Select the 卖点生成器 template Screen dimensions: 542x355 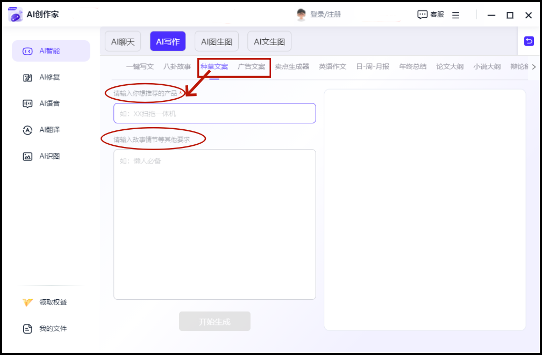click(292, 66)
